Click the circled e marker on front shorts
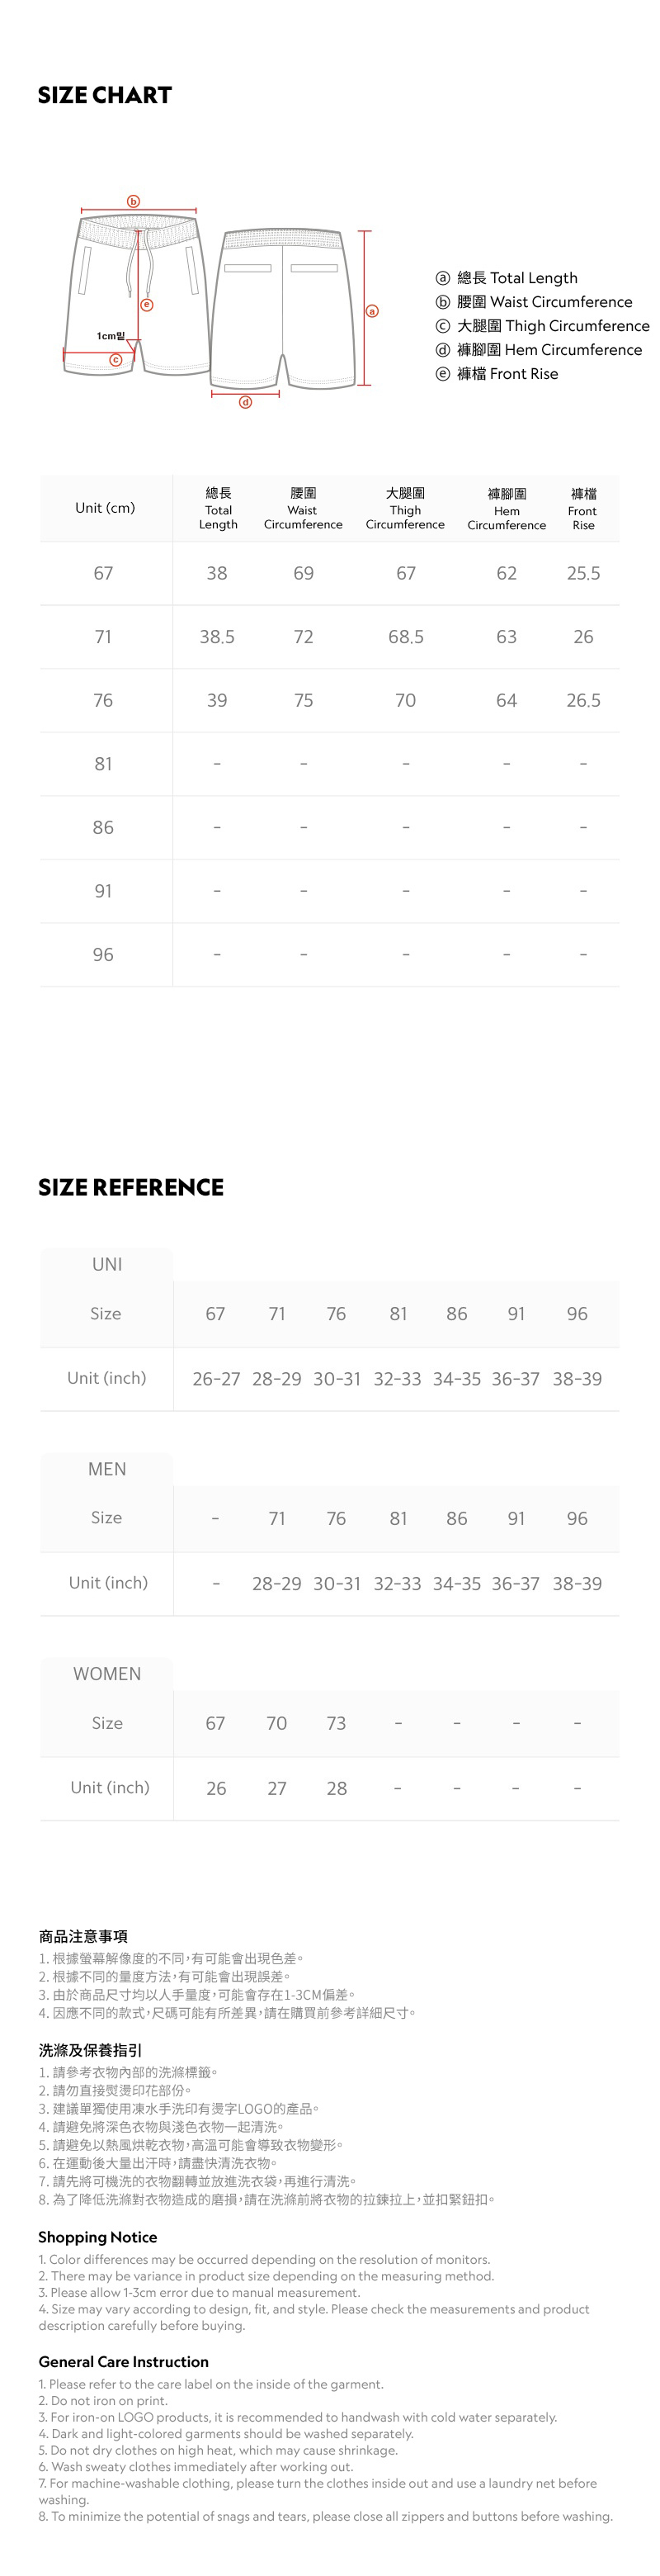The image size is (660, 2576). coord(147,304)
